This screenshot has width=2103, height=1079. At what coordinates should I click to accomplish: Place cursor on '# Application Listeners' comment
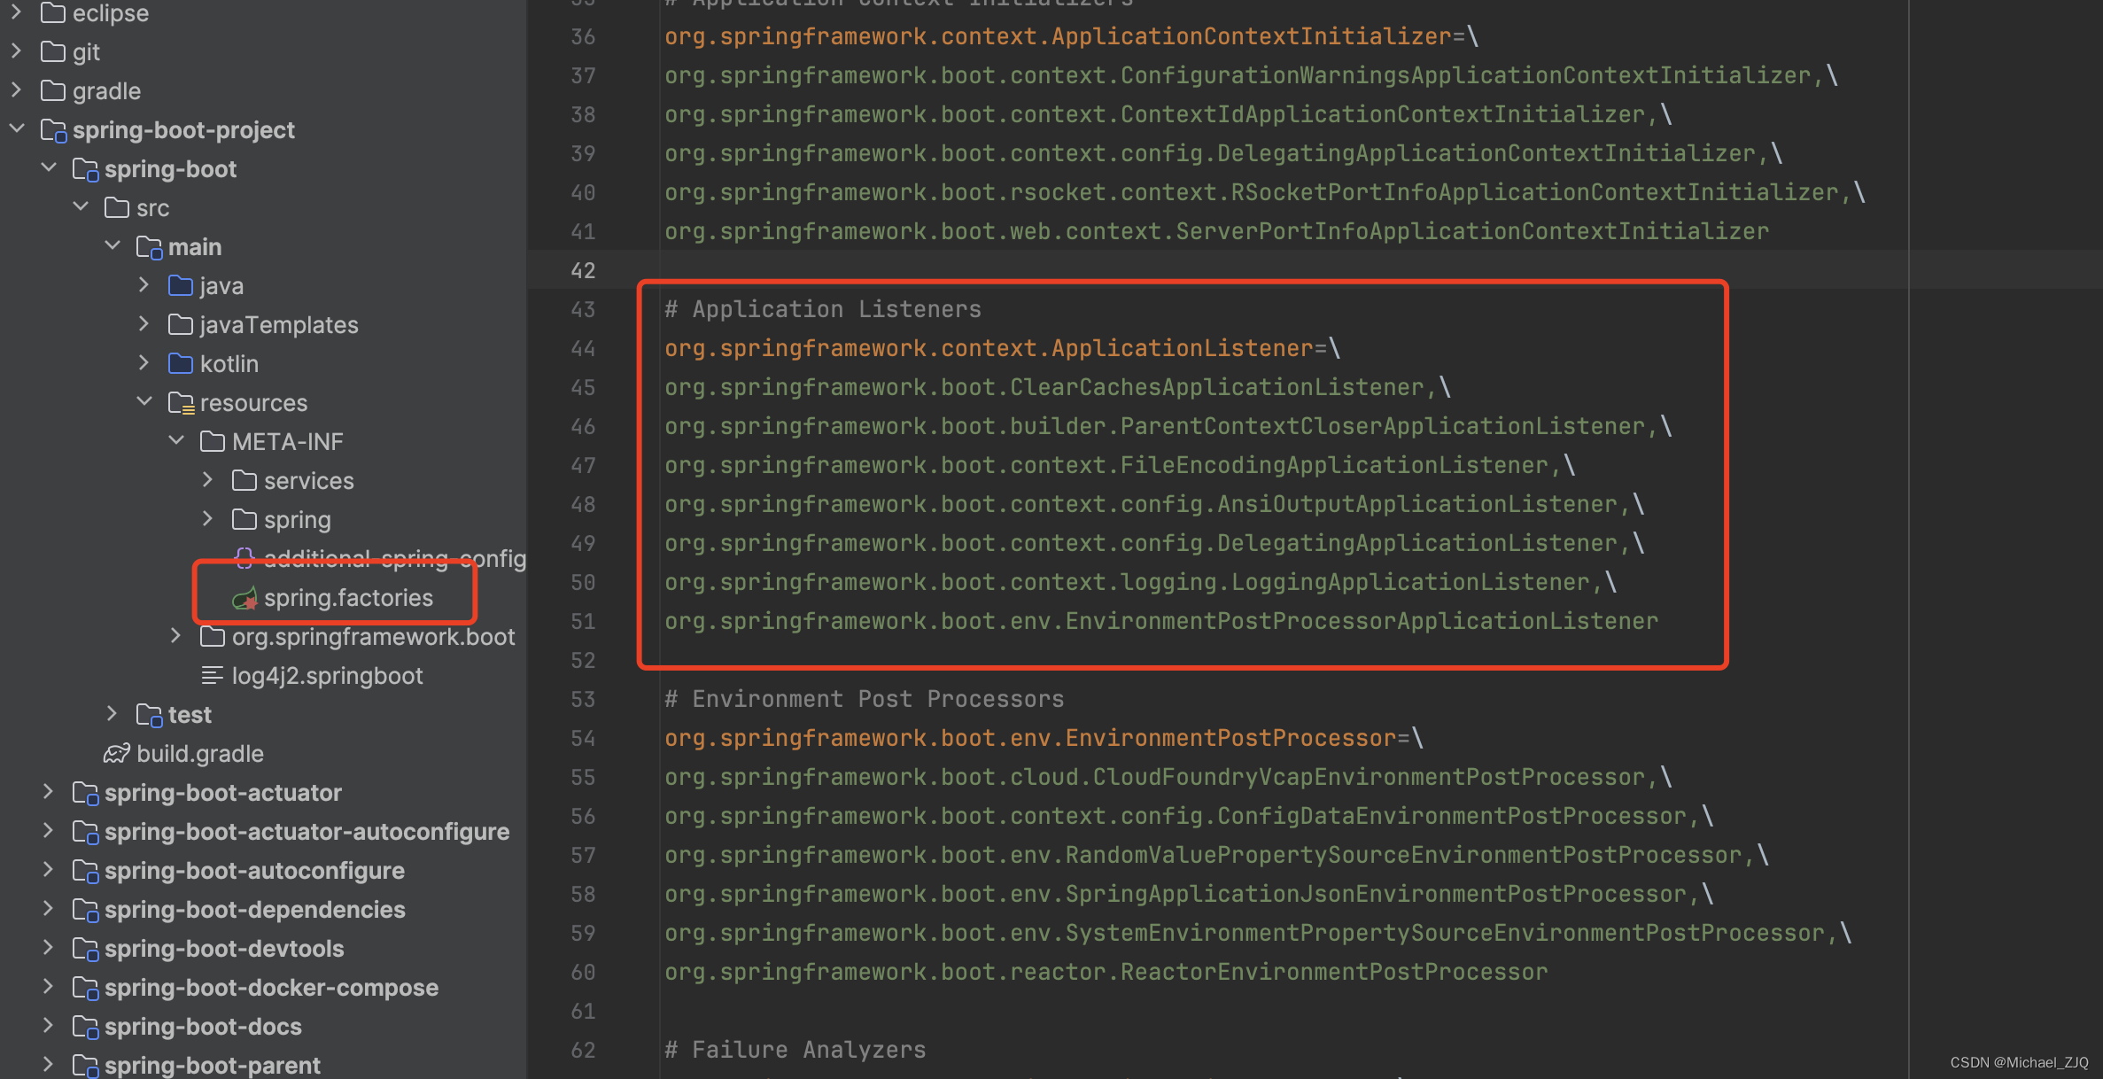tap(823, 309)
